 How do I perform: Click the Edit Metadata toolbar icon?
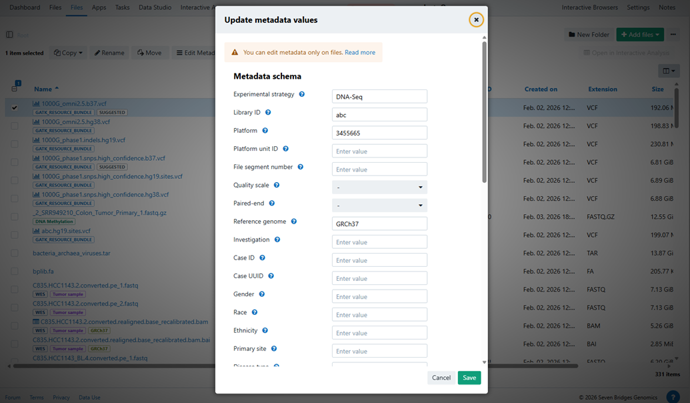179,52
